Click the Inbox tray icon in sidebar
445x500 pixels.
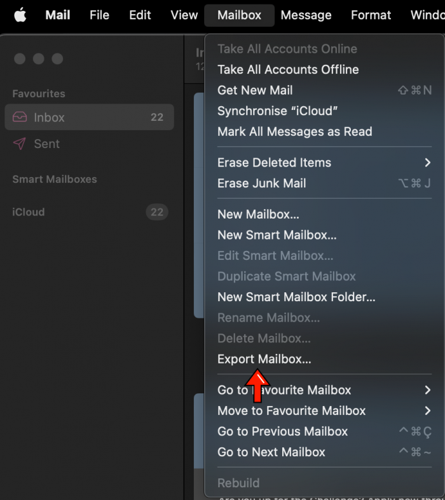pos(20,117)
